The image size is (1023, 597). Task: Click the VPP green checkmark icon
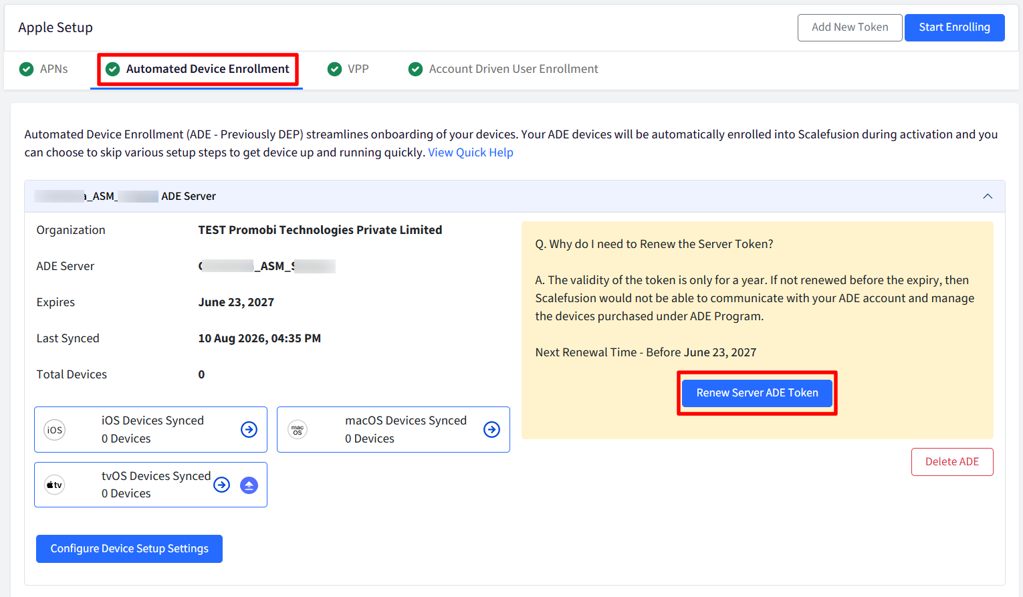click(334, 69)
